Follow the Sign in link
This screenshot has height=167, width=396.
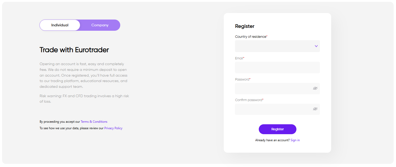295,140
